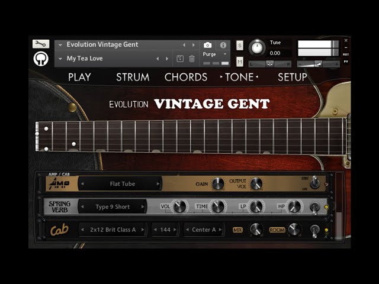Click the AUX button in header
The image size is (379, 284).
coord(346,54)
